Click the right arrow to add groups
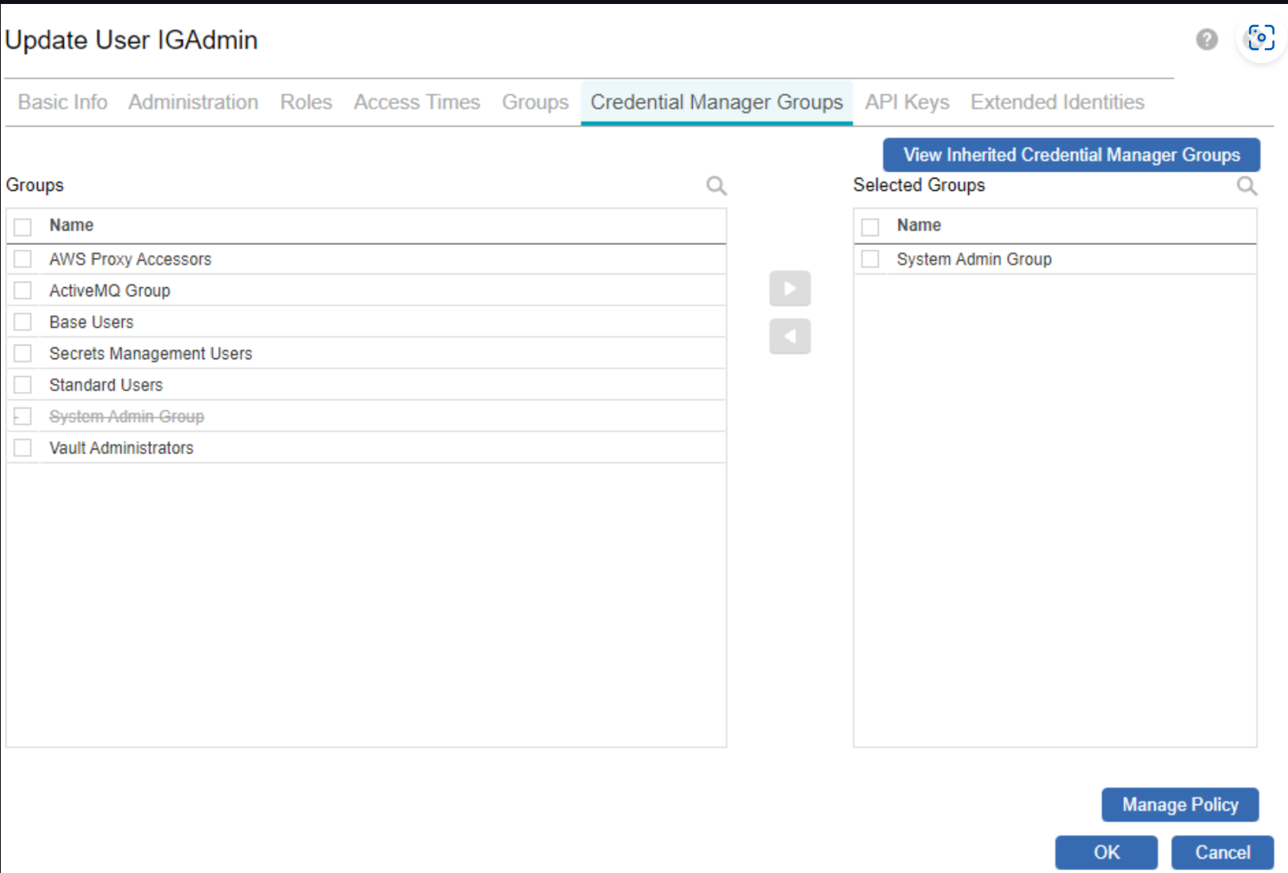The image size is (1288, 873). (x=789, y=288)
